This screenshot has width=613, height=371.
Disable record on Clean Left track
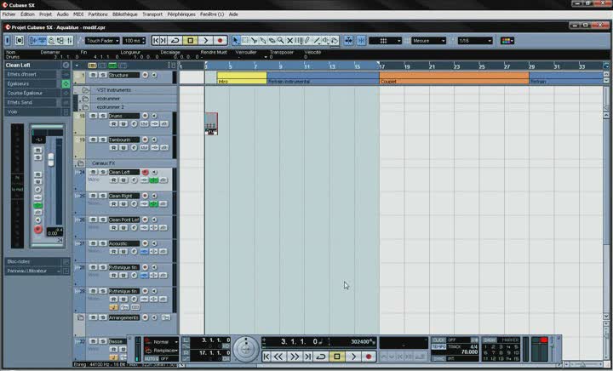(145, 172)
